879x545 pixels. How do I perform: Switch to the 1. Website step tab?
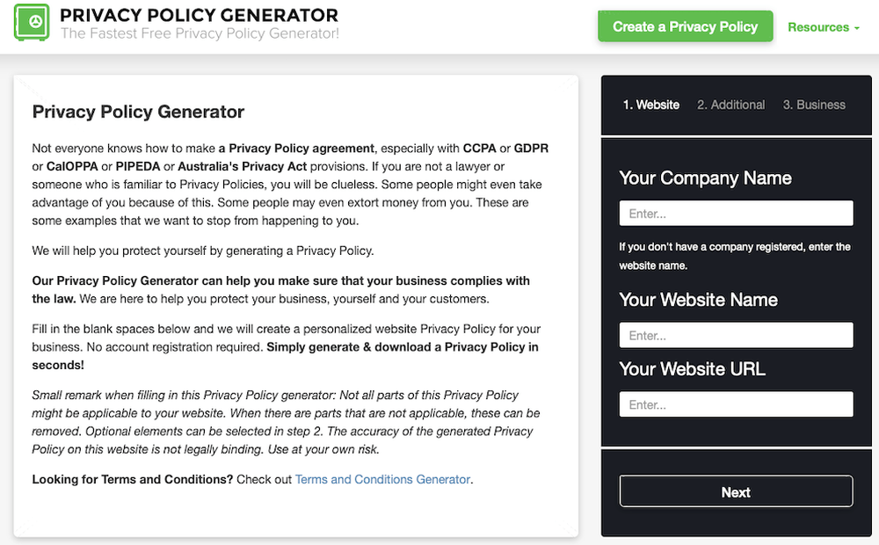tap(651, 105)
